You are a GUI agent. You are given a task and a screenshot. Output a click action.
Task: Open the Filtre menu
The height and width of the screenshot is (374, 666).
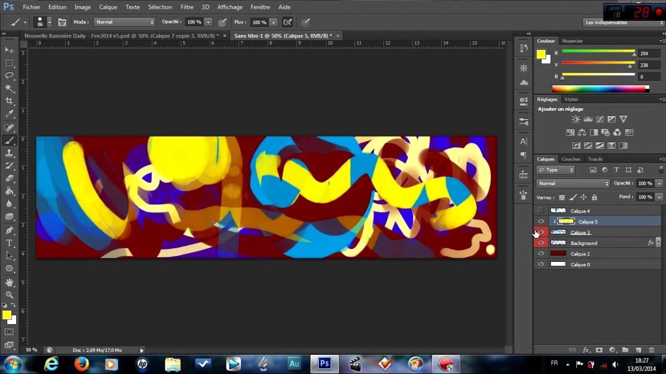click(x=187, y=7)
